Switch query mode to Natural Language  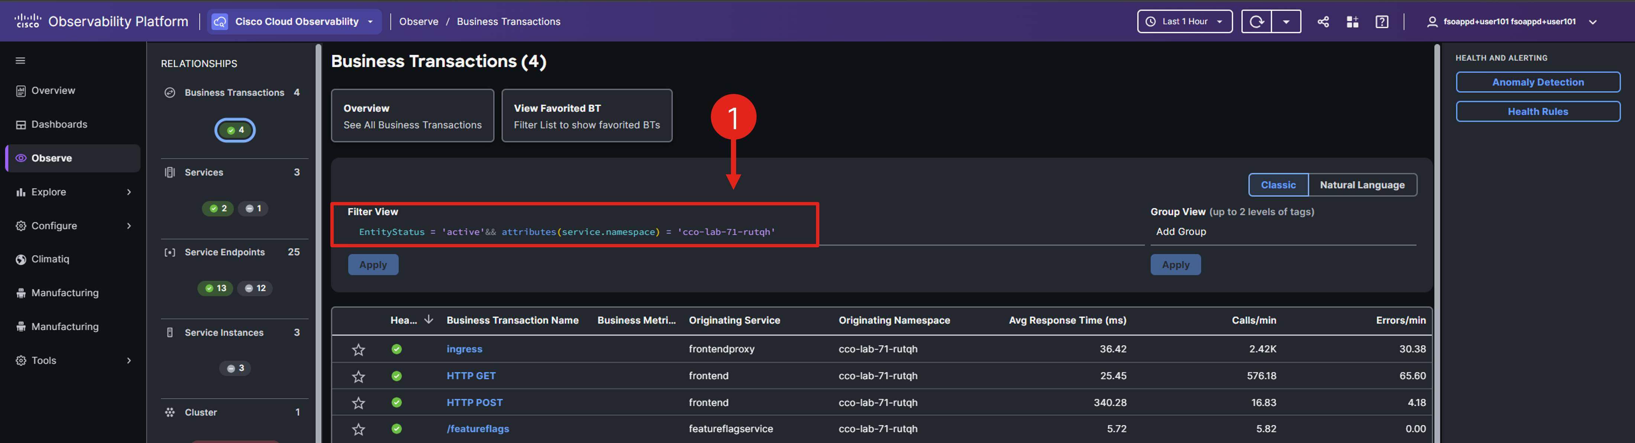tap(1362, 185)
